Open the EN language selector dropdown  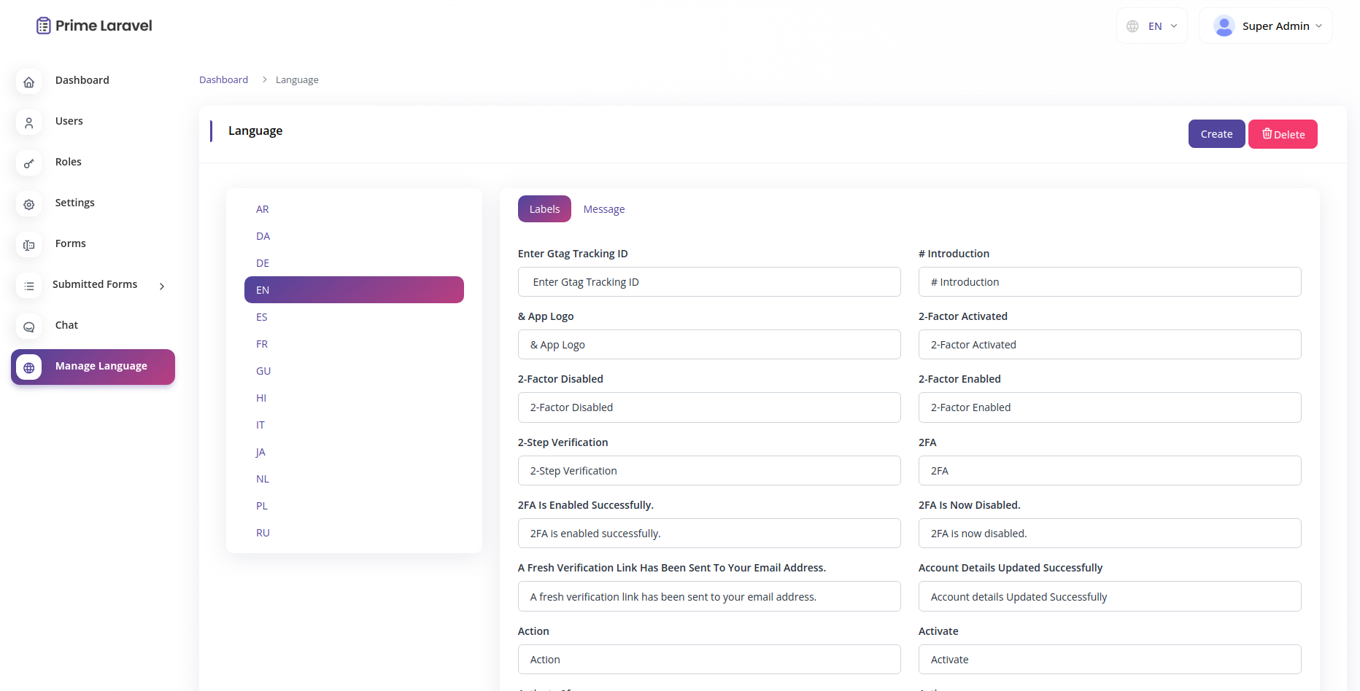1151,25
